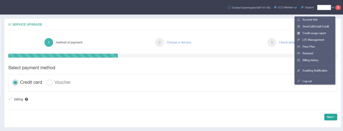This screenshot has height=131, width=343.
Task: Click the Support ticket icon
Action: point(302,7)
